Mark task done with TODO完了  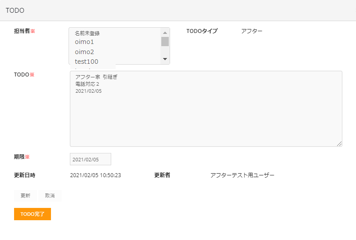(x=33, y=214)
